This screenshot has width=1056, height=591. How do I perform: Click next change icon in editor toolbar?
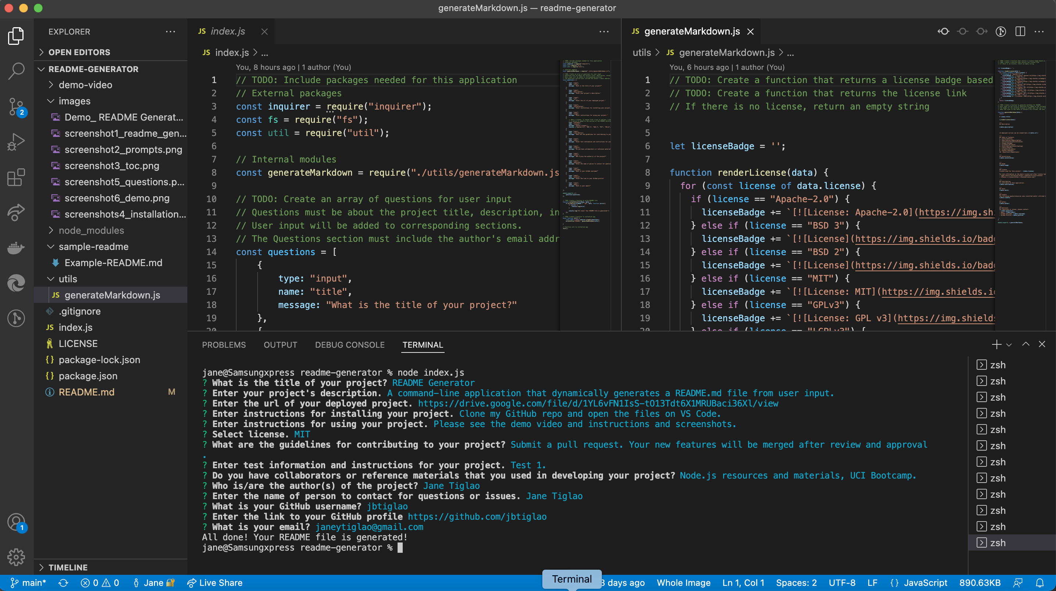click(982, 32)
